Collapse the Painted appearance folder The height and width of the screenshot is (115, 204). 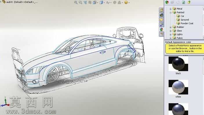[170, 13]
